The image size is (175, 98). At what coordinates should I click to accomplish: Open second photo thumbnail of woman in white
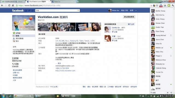pyautogui.click(x=57, y=27)
